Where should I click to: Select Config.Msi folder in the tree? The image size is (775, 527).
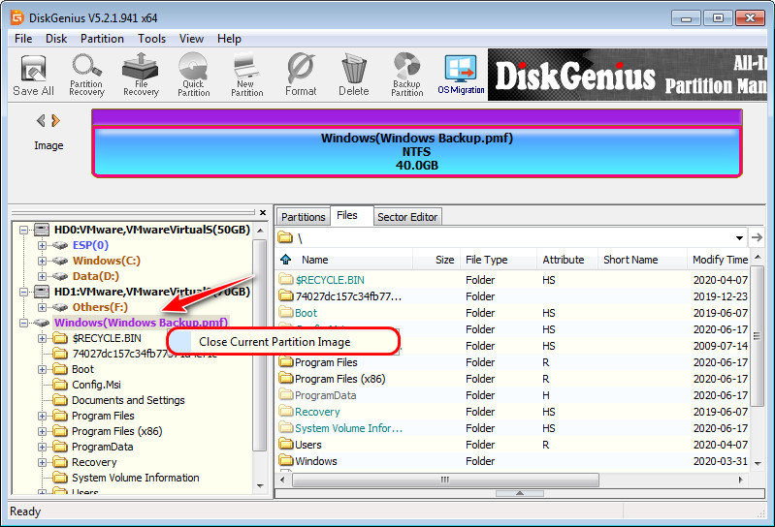[96, 385]
